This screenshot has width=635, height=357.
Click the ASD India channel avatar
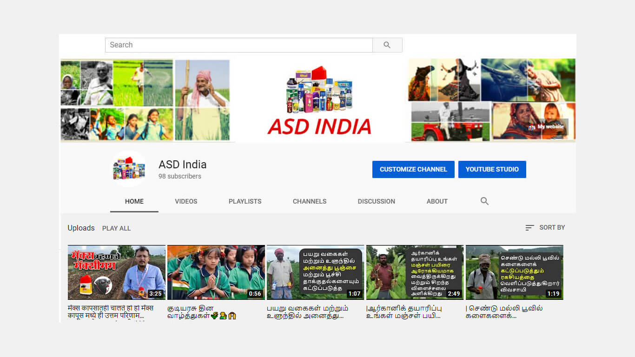tap(129, 169)
